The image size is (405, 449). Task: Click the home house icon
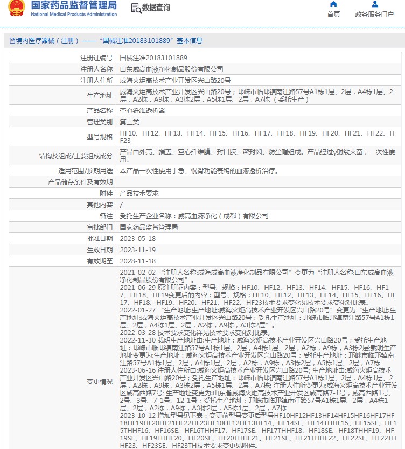[x=333, y=4]
